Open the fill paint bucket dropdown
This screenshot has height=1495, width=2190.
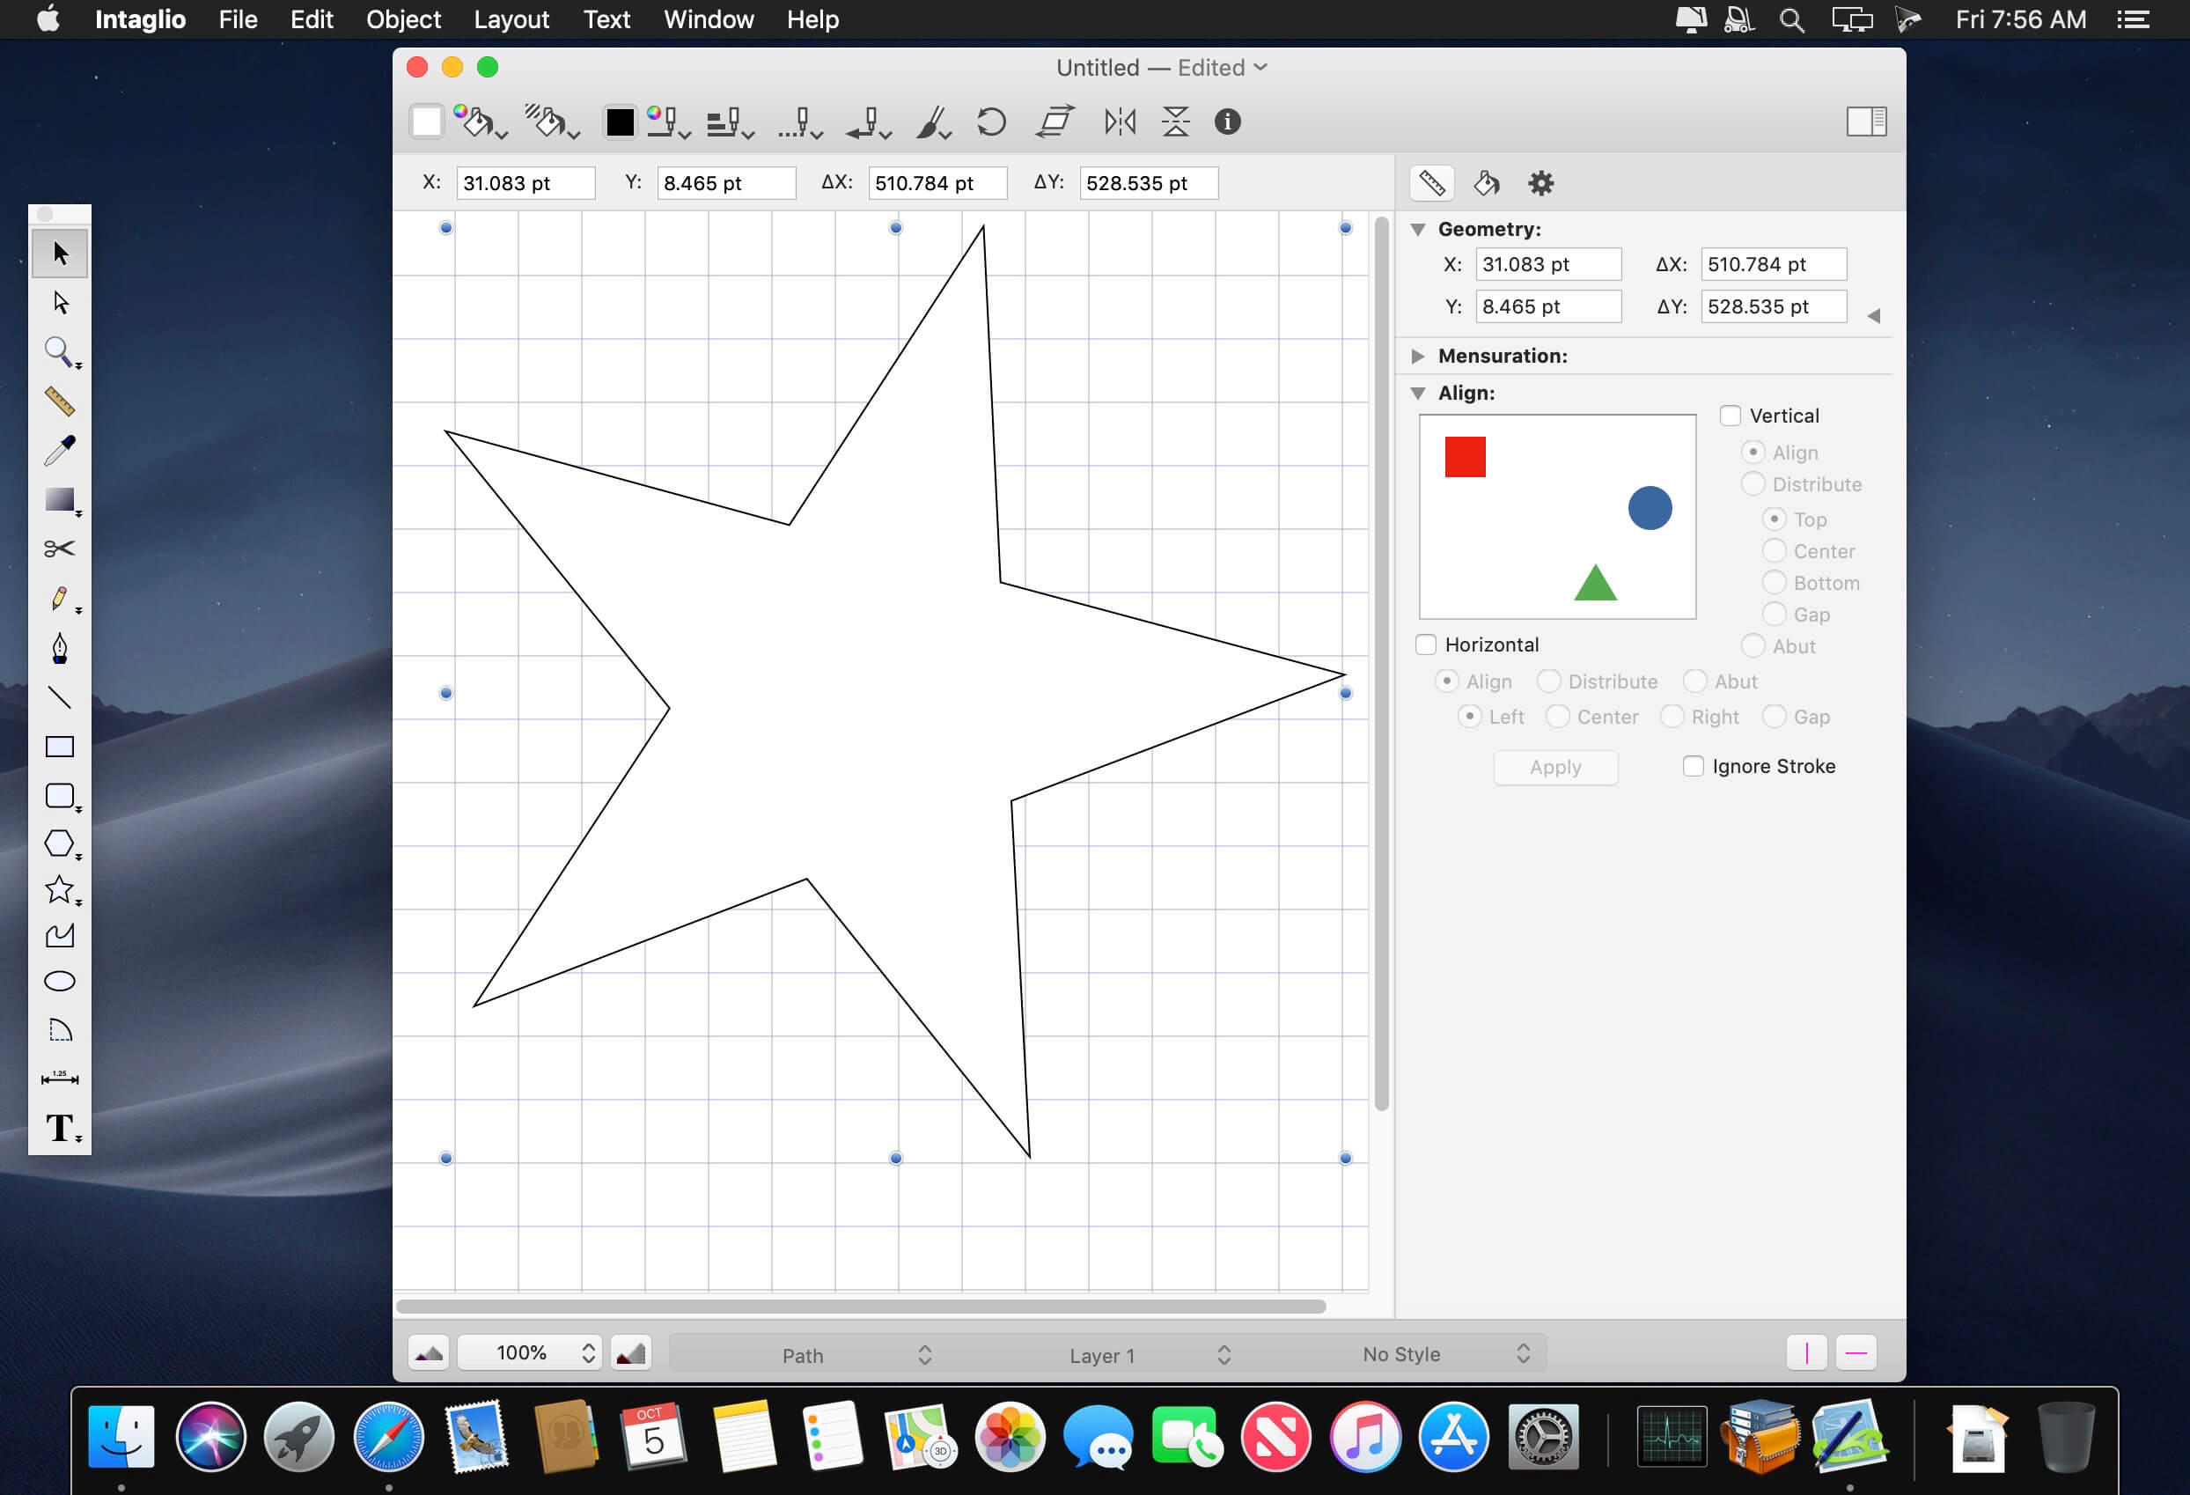pyautogui.click(x=481, y=122)
